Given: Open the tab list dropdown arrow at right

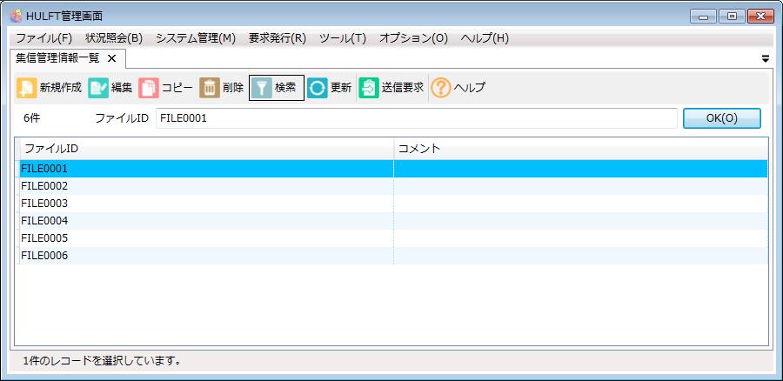Looking at the screenshot, I should [x=766, y=59].
